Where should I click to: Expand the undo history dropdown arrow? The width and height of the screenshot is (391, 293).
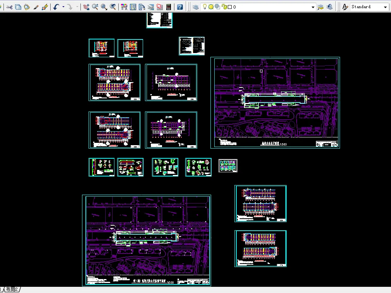63,7
